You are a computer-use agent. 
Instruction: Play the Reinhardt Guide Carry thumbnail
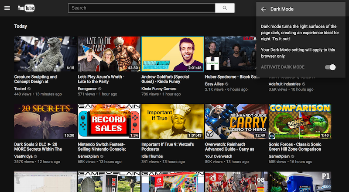click(236, 121)
